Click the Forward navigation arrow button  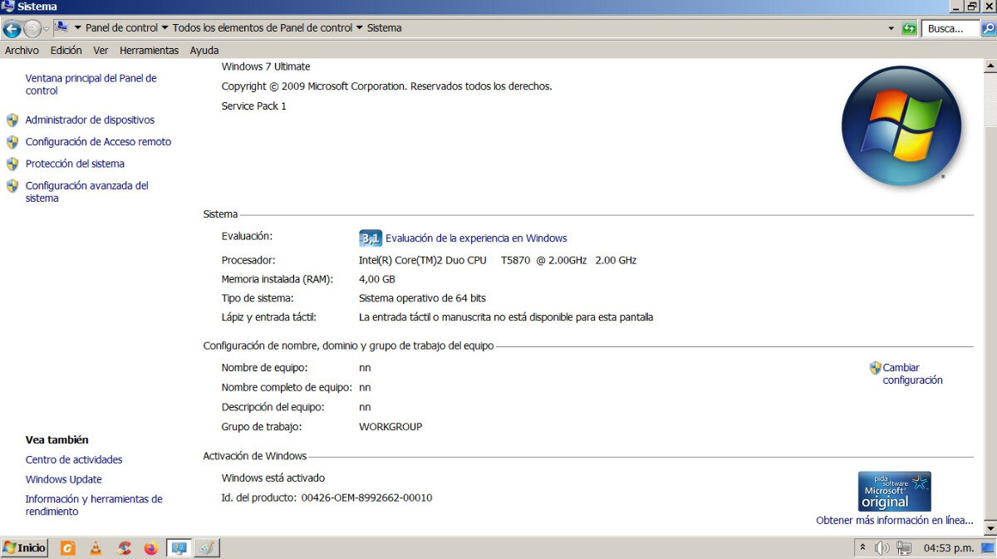(32, 29)
